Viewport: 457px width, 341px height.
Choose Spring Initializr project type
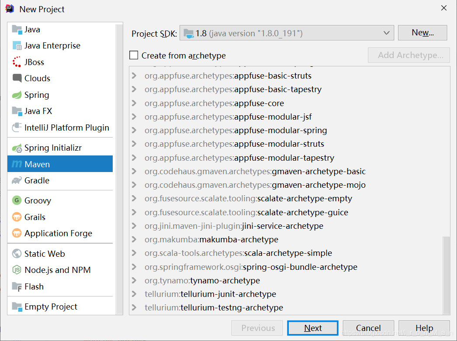tap(60, 148)
